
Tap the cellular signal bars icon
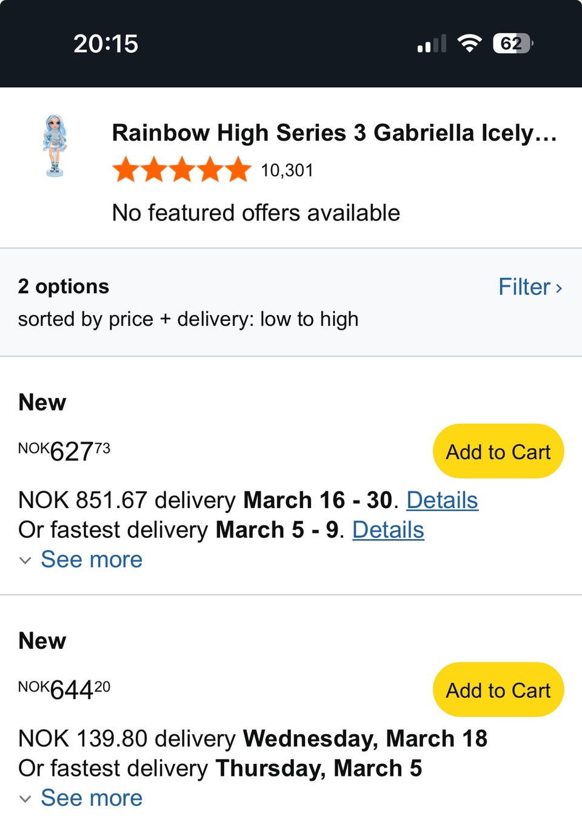click(432, 44)
